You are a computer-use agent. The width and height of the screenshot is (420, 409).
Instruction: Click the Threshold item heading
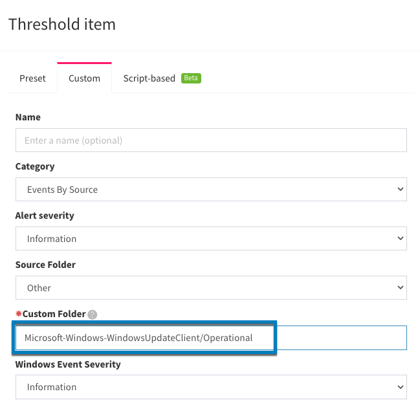pyautogui.click(x=62, y=24)
